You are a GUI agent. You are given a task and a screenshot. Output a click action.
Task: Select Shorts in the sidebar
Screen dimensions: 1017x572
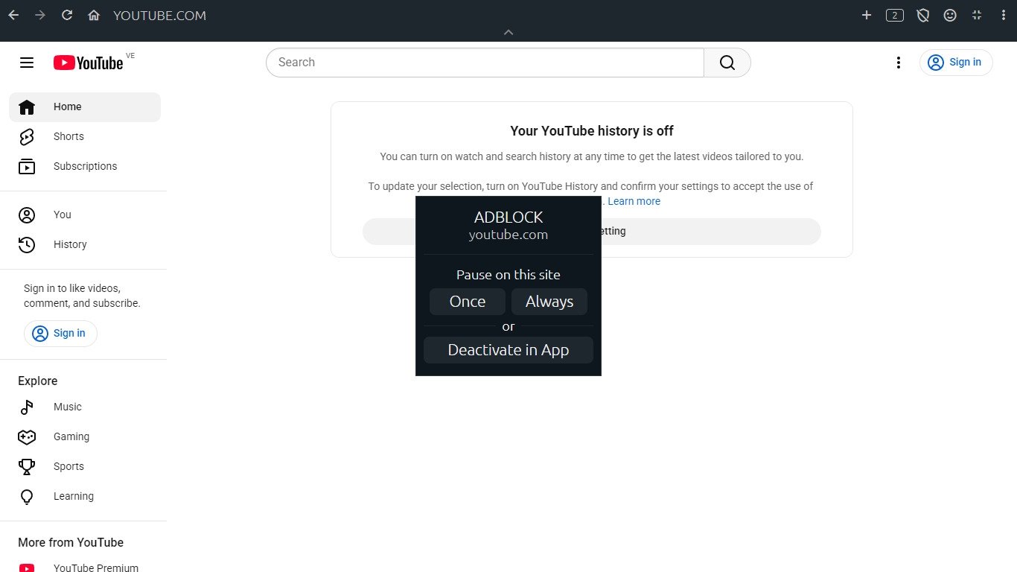(x=68, y=136)
